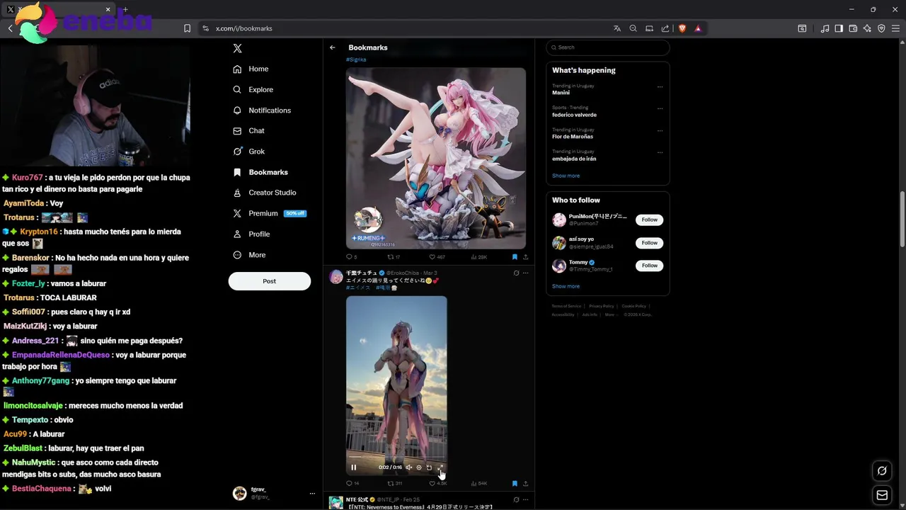Bookmark page via browser bookmark icon
Image resolution: width=906 pixels, height=510 pixels.
click(187, 28)
